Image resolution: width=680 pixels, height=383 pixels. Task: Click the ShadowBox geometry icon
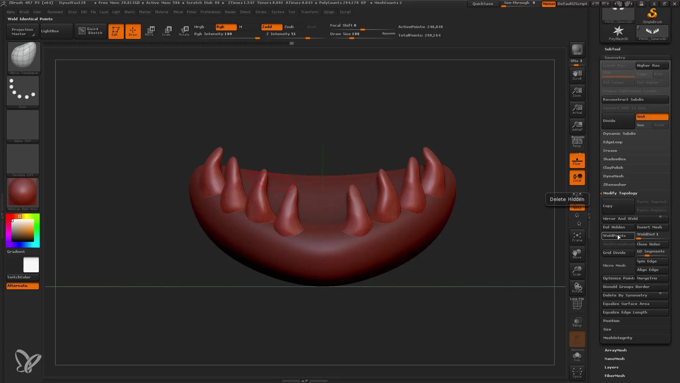point(614,159)
